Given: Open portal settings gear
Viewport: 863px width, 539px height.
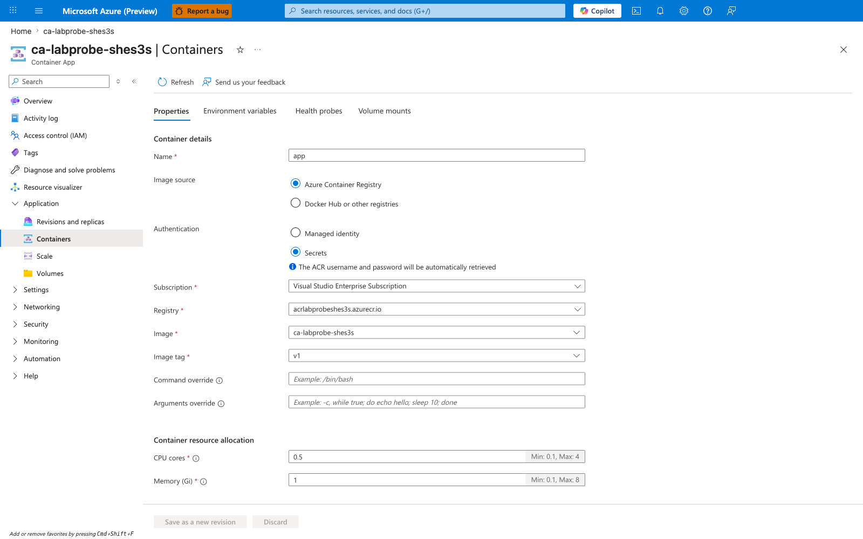Looking at the screenshot, I should 684,11.
